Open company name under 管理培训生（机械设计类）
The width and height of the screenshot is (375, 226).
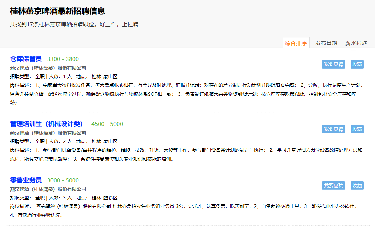(x=48, y=133)
